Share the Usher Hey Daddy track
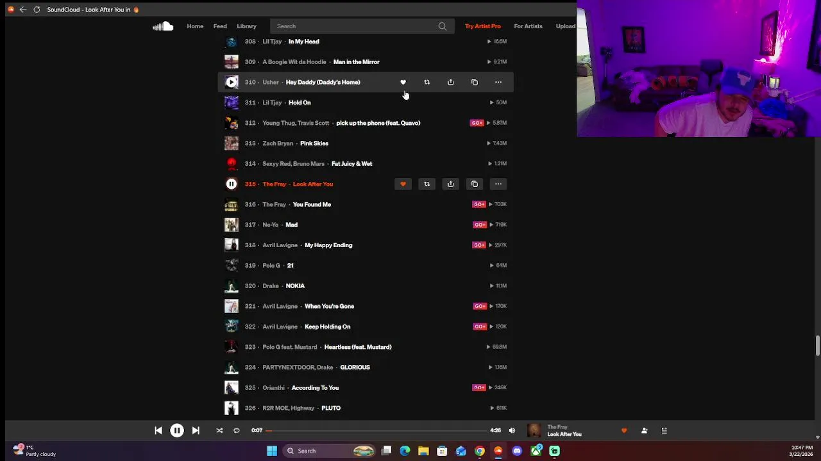The width and height of the screenshot is (821, 461). coord(450,82)
